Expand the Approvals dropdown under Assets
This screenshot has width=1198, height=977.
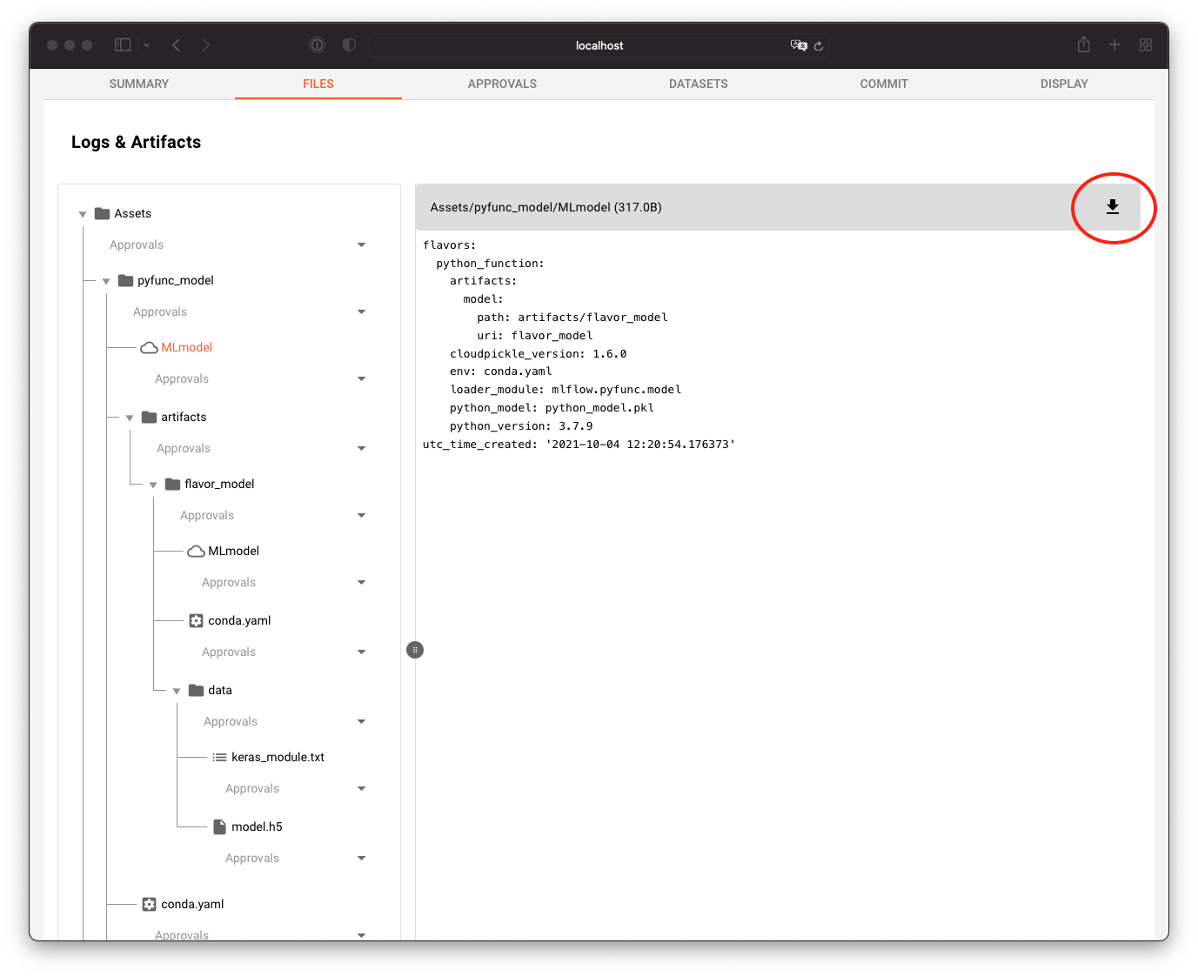pyautogui.click(x=361, y=245)
